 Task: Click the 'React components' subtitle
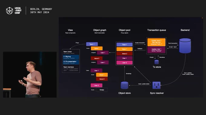(70, 33)
